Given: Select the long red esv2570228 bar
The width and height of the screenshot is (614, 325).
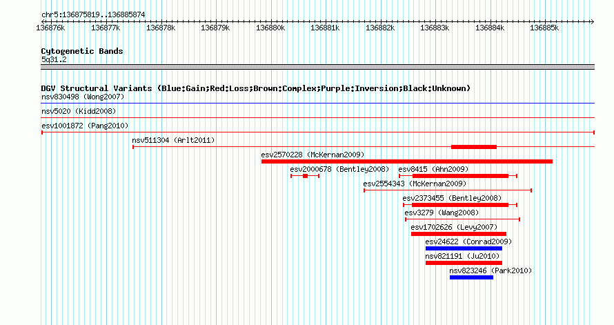Looking at the screenshot, I should [407, 161].
